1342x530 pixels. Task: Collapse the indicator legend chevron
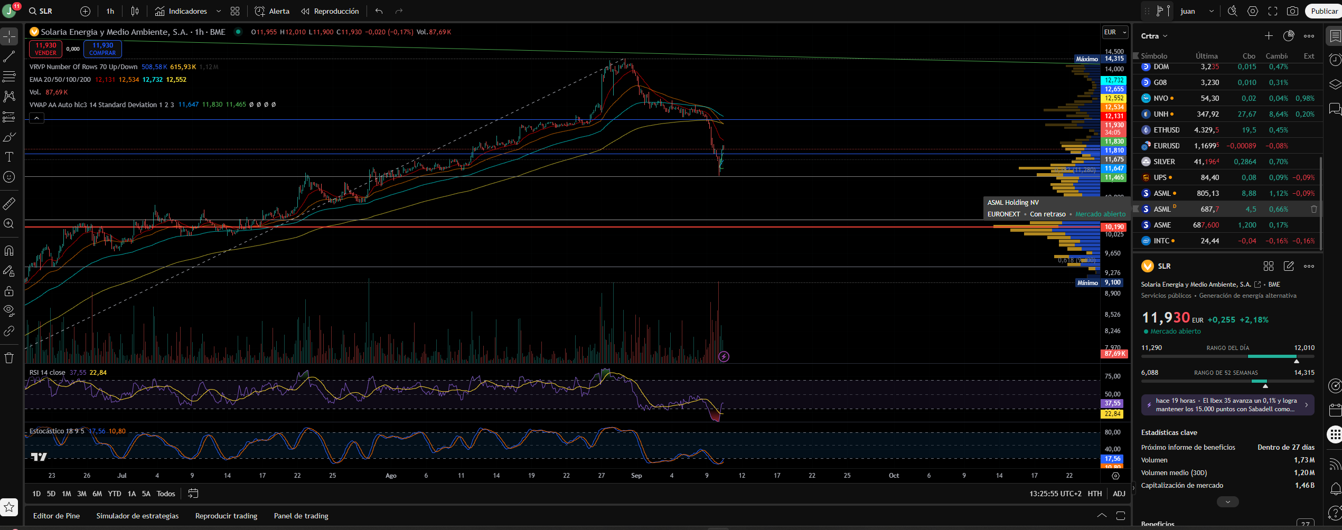click(x=36, y=118)
